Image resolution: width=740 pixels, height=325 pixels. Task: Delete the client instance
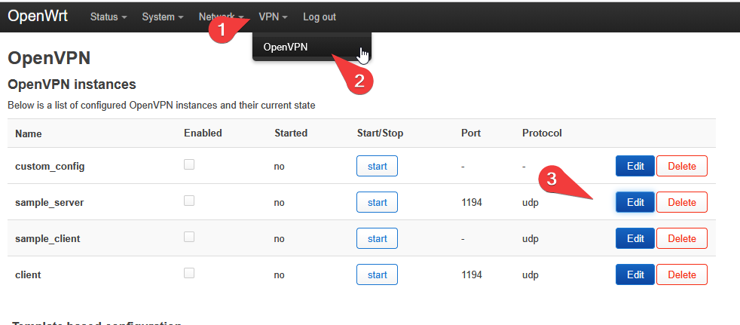682,274
